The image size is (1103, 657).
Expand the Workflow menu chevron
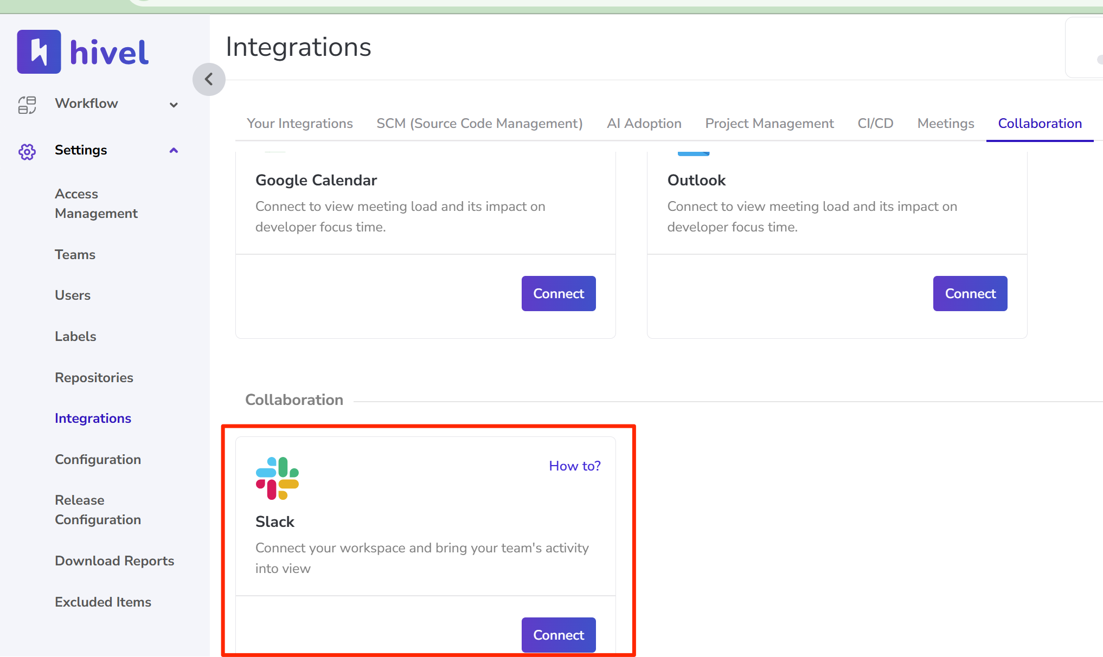(174, 105)
